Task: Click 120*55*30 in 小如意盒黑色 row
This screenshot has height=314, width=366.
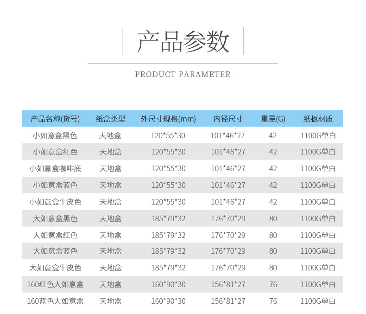Action: click(x=168, y=135)
